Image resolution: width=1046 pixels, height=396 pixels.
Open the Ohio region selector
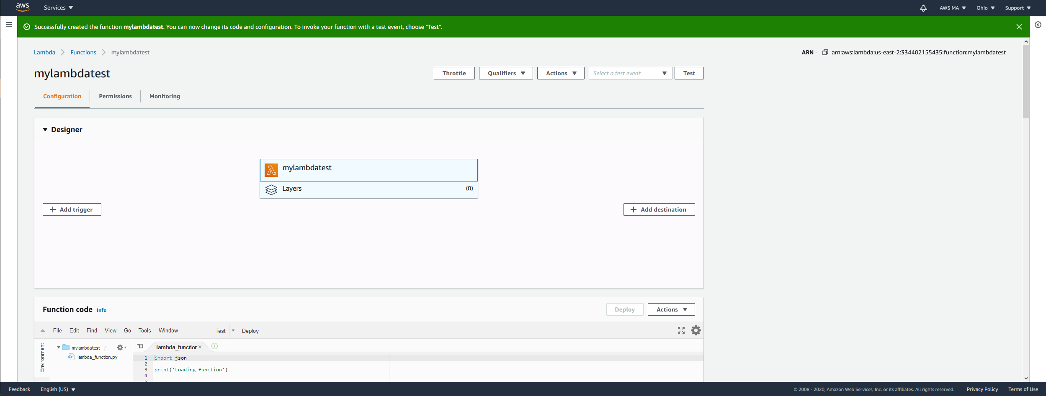pyautogui.click(x=986, y=8)
